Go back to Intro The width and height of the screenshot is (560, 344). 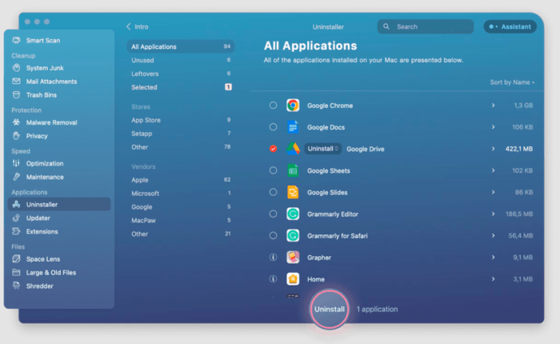pos(138,26)
